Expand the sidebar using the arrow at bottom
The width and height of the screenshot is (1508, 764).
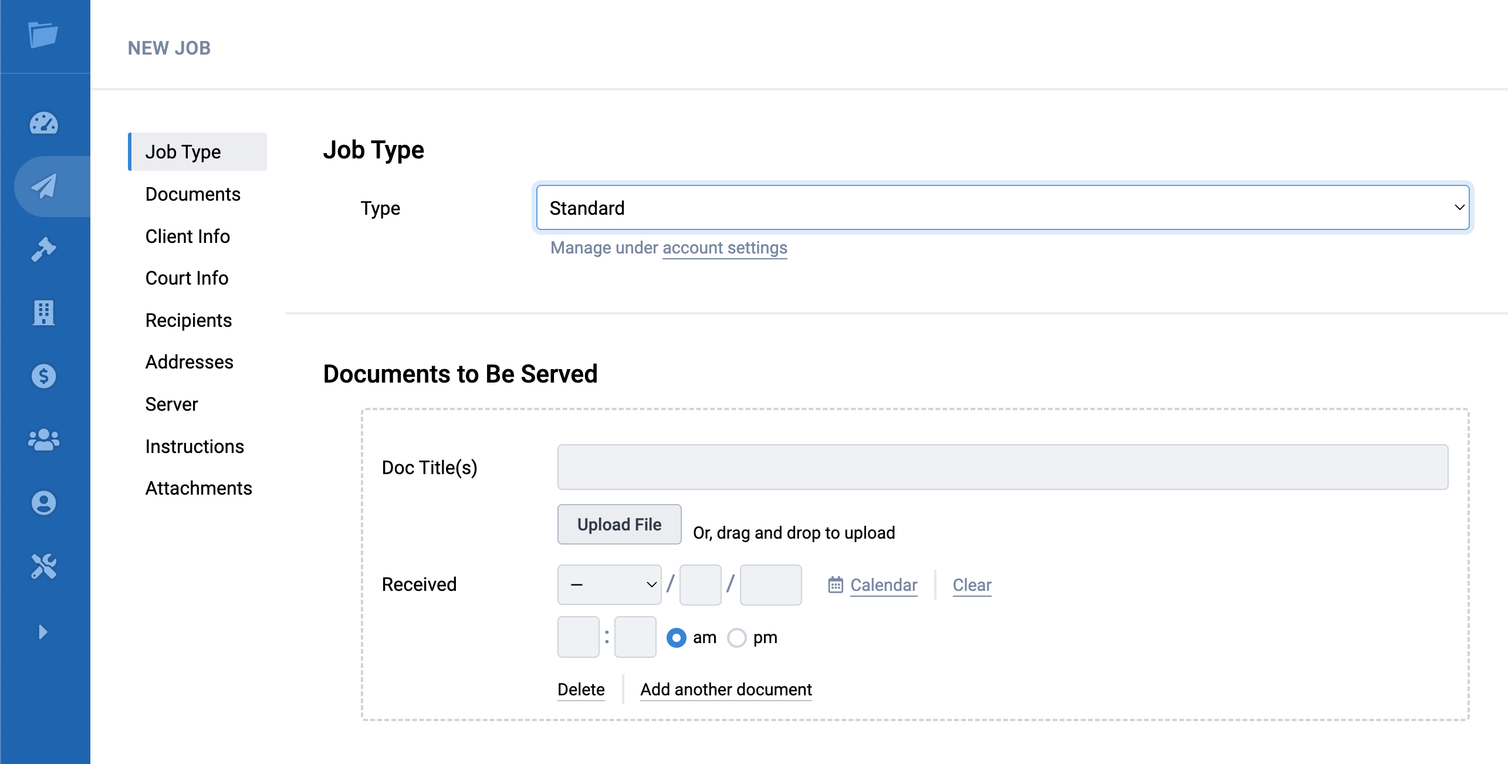(42, 632)
